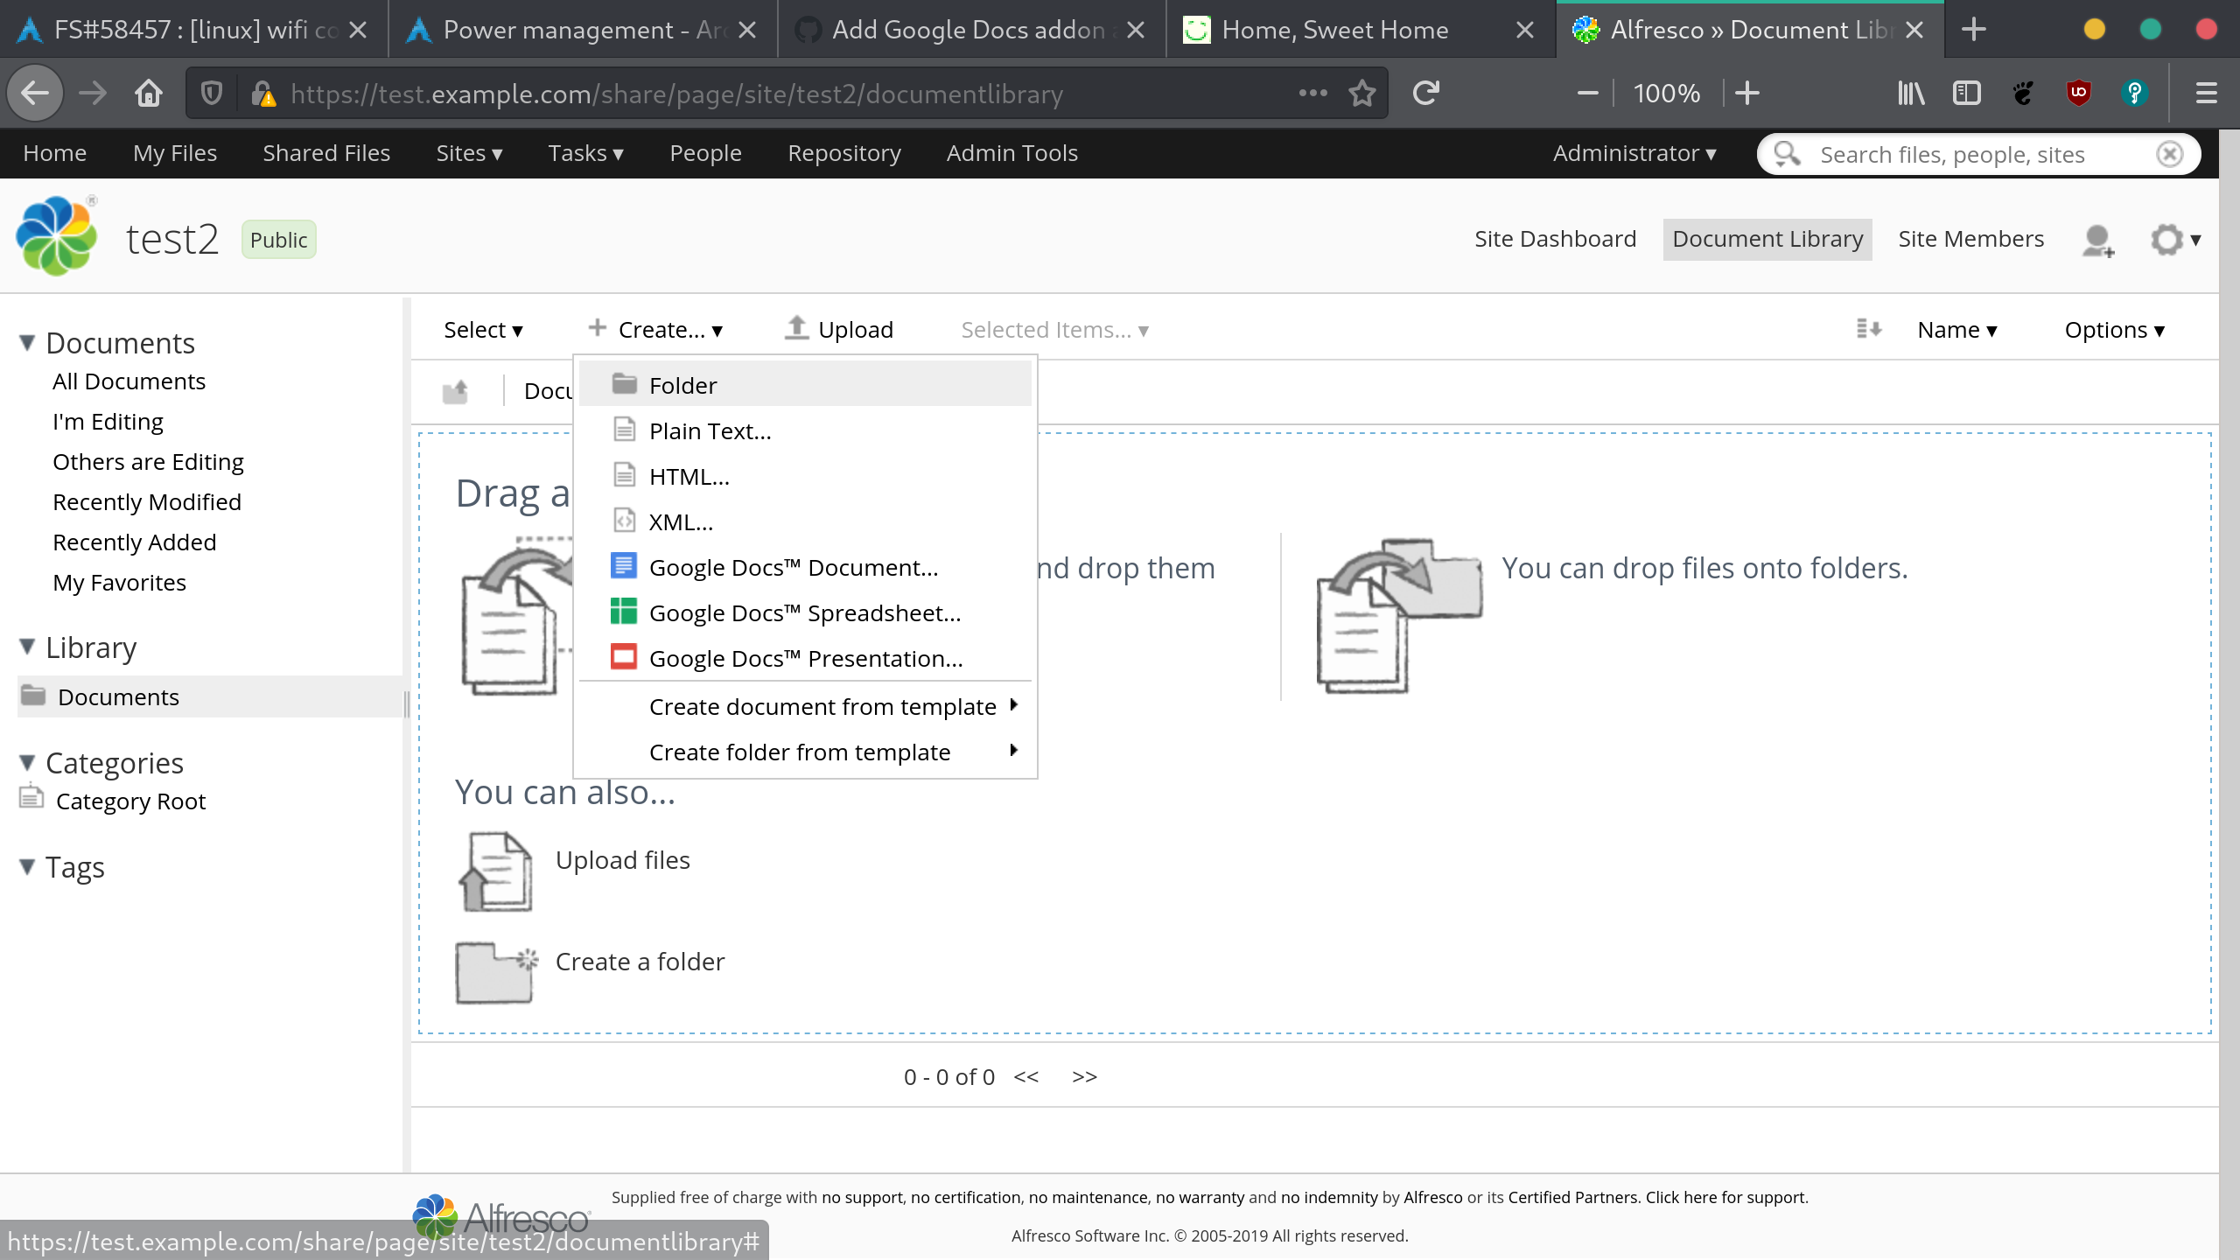The height and width of the screenshot is (1260, 2240).
Task: Click the invite user icon near Site Members
Action: (2097, 240)
